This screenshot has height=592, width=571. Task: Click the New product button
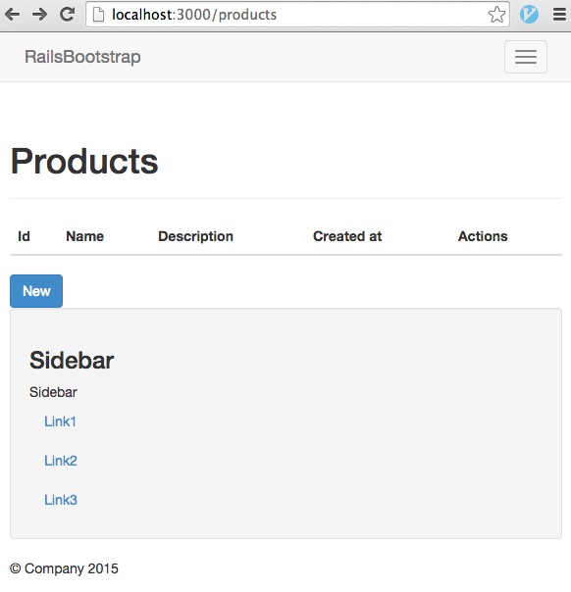click(36, 291)
